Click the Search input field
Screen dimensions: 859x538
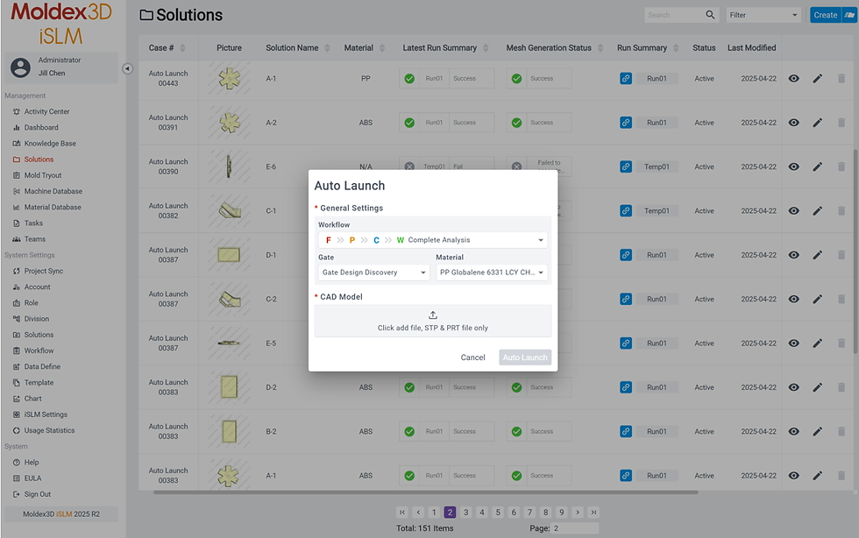[x=674, y=15]
